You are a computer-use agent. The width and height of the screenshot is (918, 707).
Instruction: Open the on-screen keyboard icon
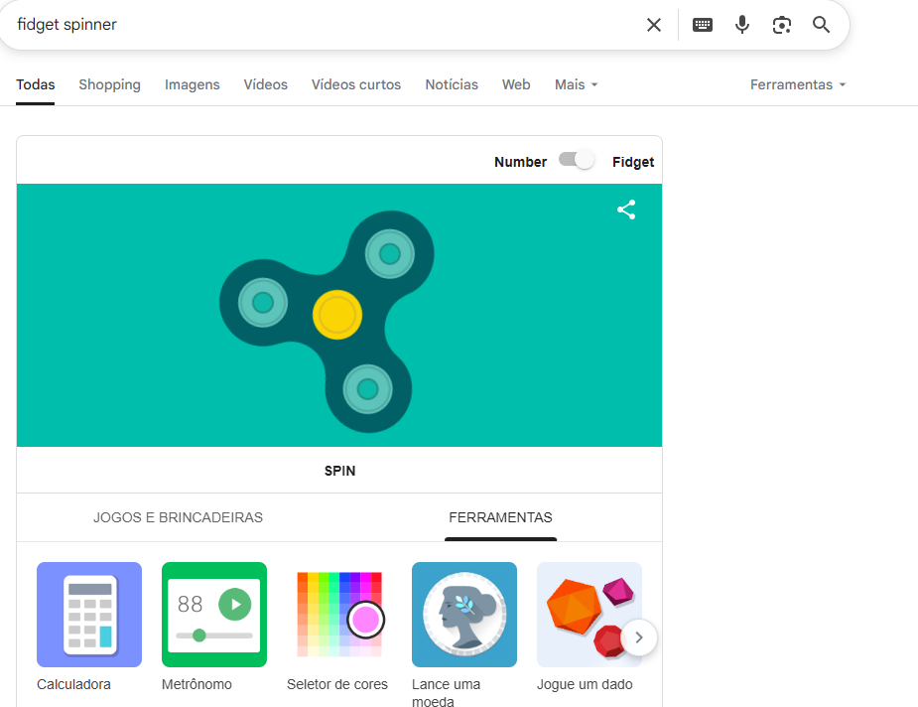pyautogui.click(x=702, y=25)
